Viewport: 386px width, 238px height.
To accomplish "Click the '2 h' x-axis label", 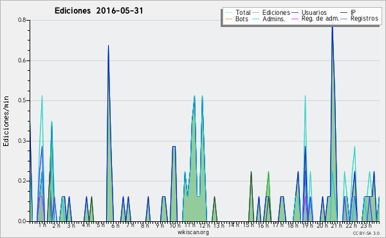I will pos(57,226).
